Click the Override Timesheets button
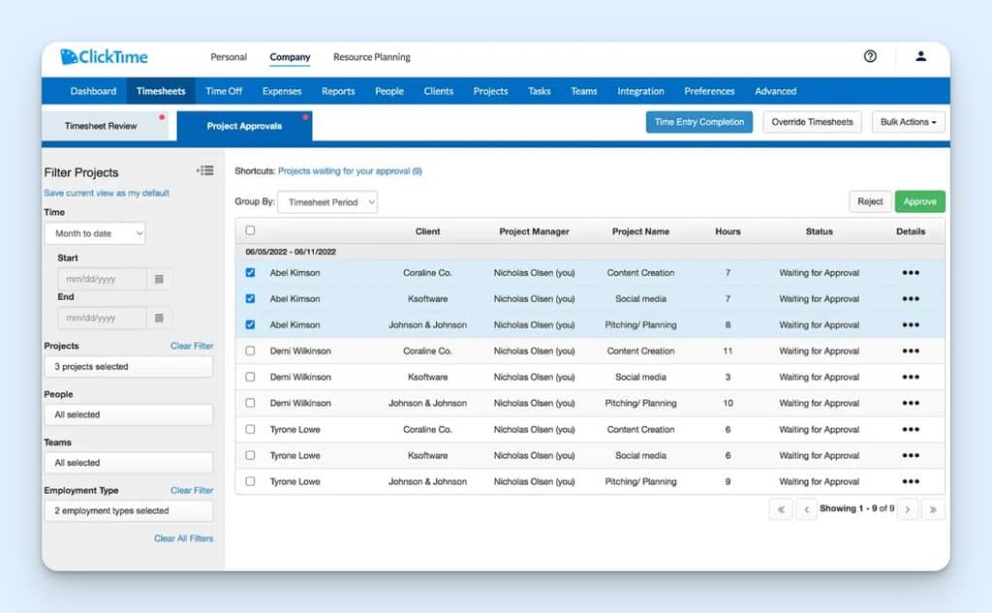Viewport: 992px width, 613px height. pos(812,122)
